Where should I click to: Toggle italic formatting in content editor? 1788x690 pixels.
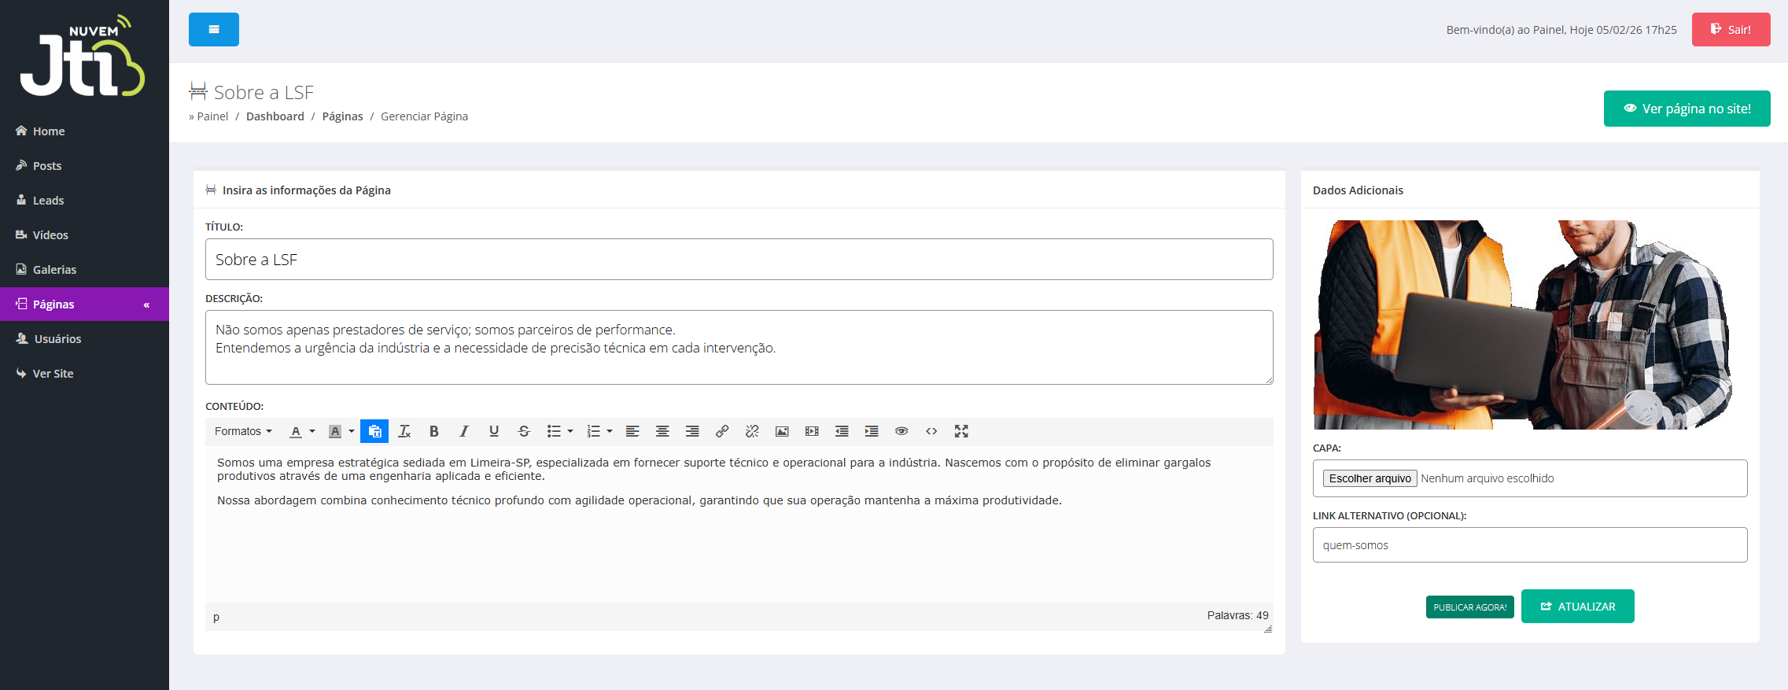(463, 431)
